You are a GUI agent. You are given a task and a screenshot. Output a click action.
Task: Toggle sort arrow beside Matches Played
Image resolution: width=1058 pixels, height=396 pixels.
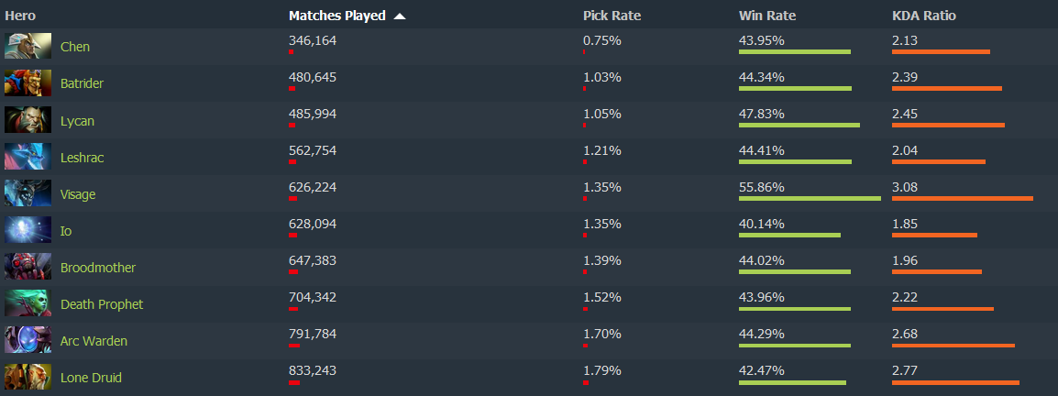pos(400,16)
